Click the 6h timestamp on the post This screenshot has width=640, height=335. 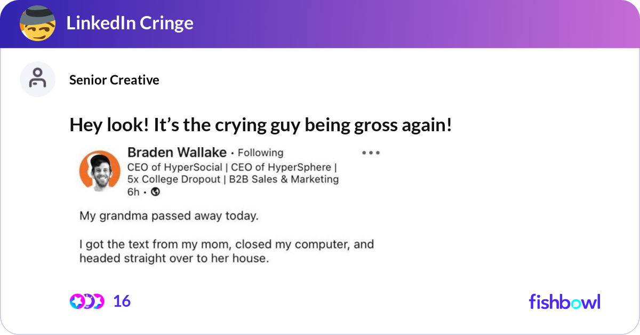pos(133,192)
